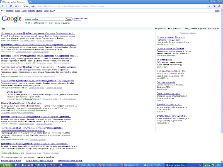Open the 'Картинки' images tab
The height and width of the screenshot is (167, 223).
[x=9, y=11]
